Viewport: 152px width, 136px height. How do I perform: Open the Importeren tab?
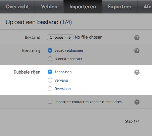pyautogui.click(x=83, y=7)
